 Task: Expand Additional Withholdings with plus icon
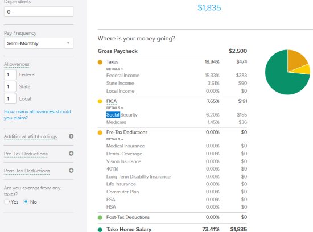coord(71,136)
